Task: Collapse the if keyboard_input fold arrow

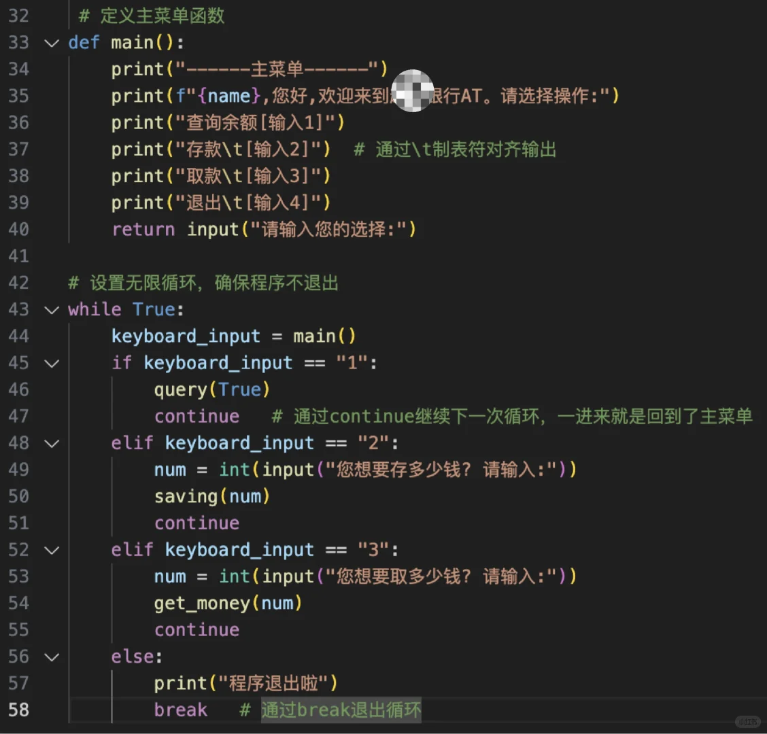Action: pos(52,363)
